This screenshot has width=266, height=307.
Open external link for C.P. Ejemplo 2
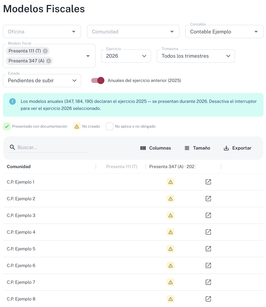pyautogui.click(x=208, y=198)
